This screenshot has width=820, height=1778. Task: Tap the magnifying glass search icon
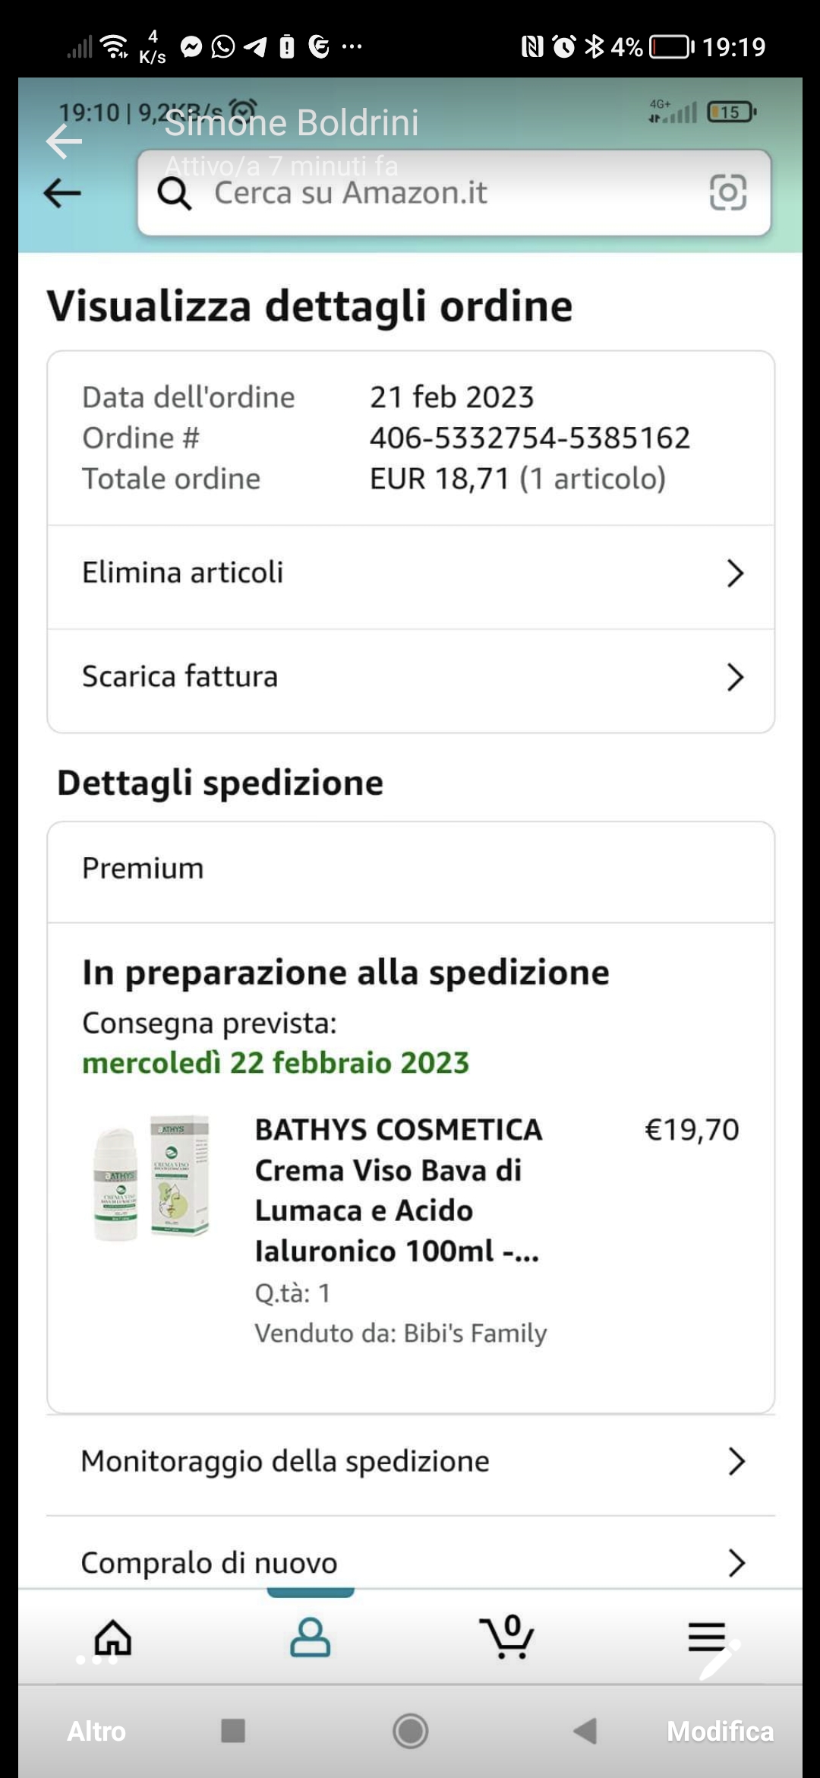(175, 193)
